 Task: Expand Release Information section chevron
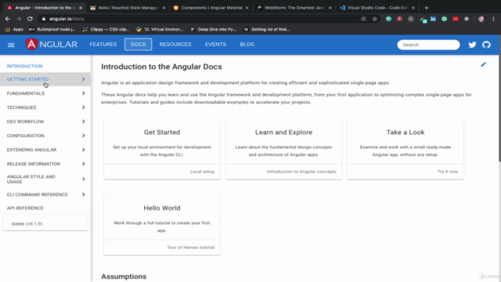84,164
